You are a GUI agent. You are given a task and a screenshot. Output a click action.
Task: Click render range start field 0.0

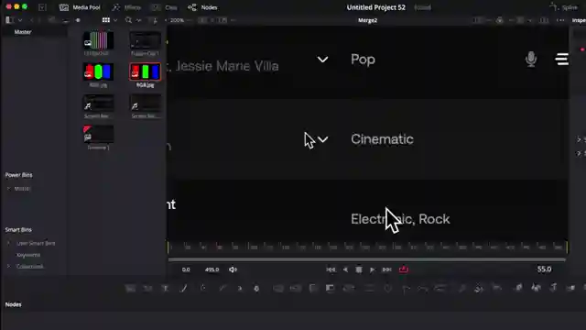[186, 269]
